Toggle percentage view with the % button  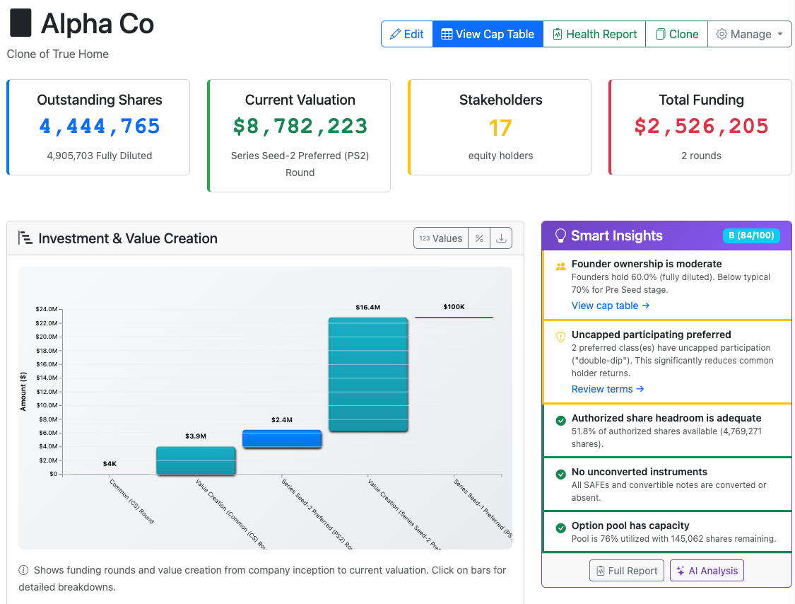click(479, 238)
